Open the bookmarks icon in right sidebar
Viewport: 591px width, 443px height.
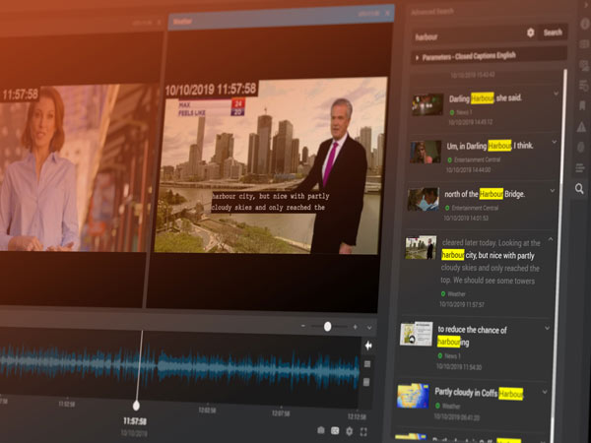582,105
